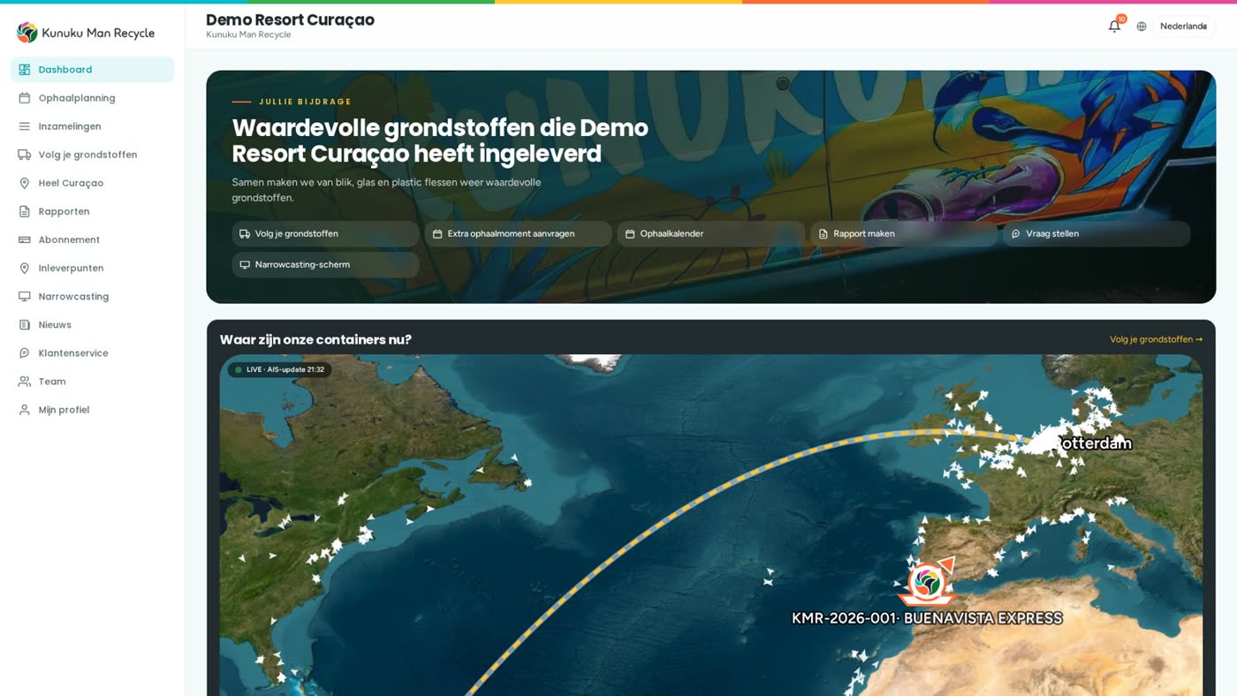Click the Inleverpunten location icon
The image size is (1237, 696).
point(25,268)
